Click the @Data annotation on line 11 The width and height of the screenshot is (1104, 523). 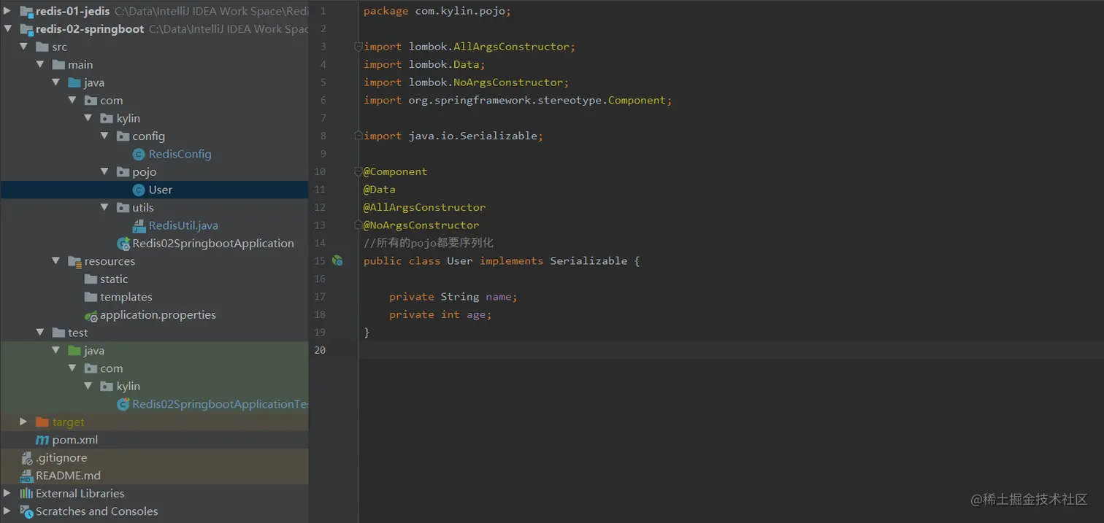[x=380, y=190]
